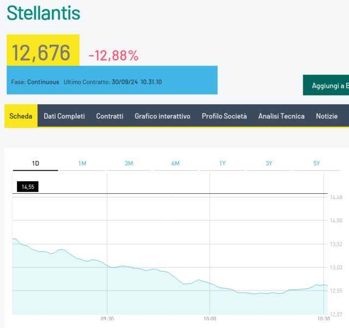Open the Profilo Società tab
The height and width of the screenshot is (328, 349).
pos(224,116)
